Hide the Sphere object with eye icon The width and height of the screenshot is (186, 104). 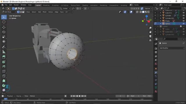183,24
